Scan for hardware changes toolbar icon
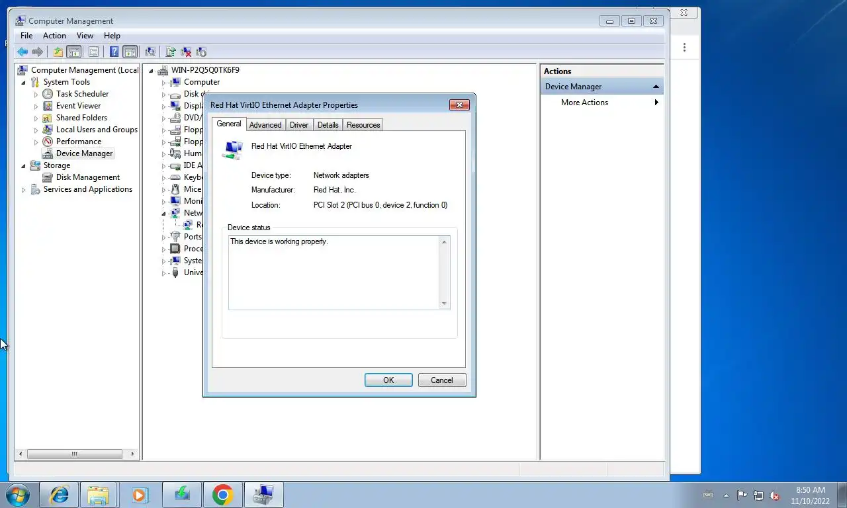Image resolution: width=847 pixels, height=508 pixels. [x=150, y=52]
